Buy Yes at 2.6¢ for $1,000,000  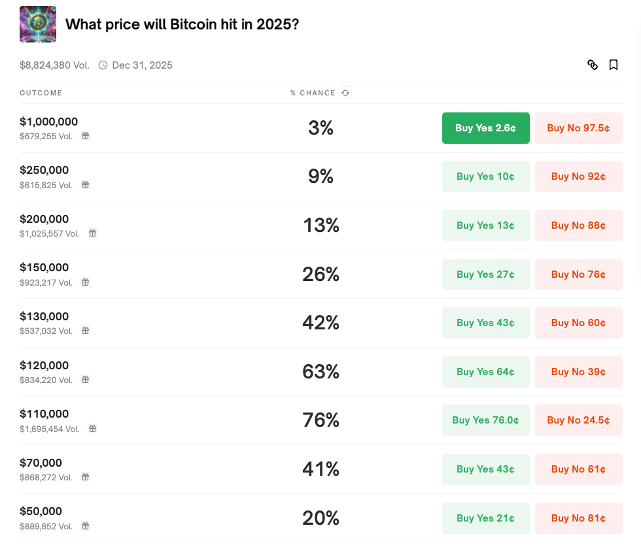tap(485, 128)
